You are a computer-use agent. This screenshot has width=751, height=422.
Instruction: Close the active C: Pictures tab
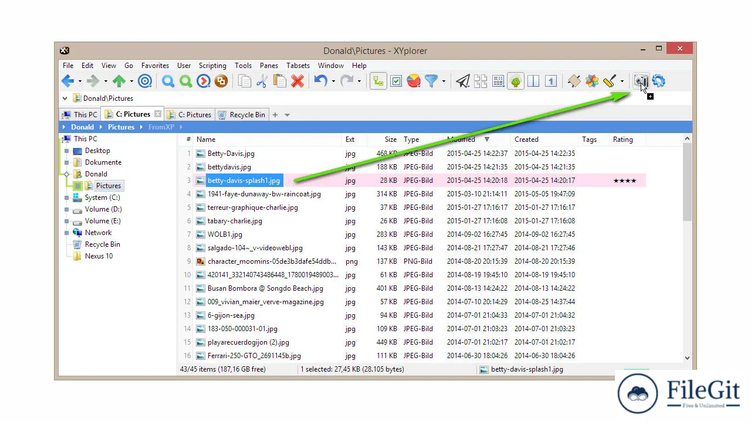click(x=157, y=114)
